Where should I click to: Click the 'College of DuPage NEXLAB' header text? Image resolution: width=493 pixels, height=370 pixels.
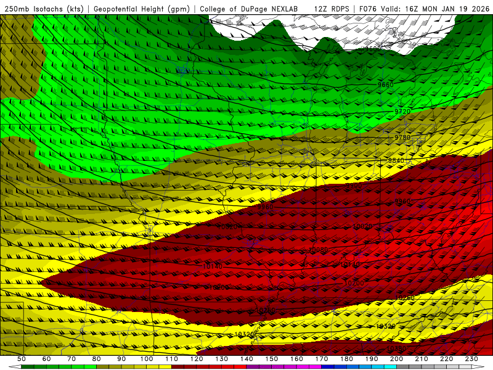tap(249, 9)
